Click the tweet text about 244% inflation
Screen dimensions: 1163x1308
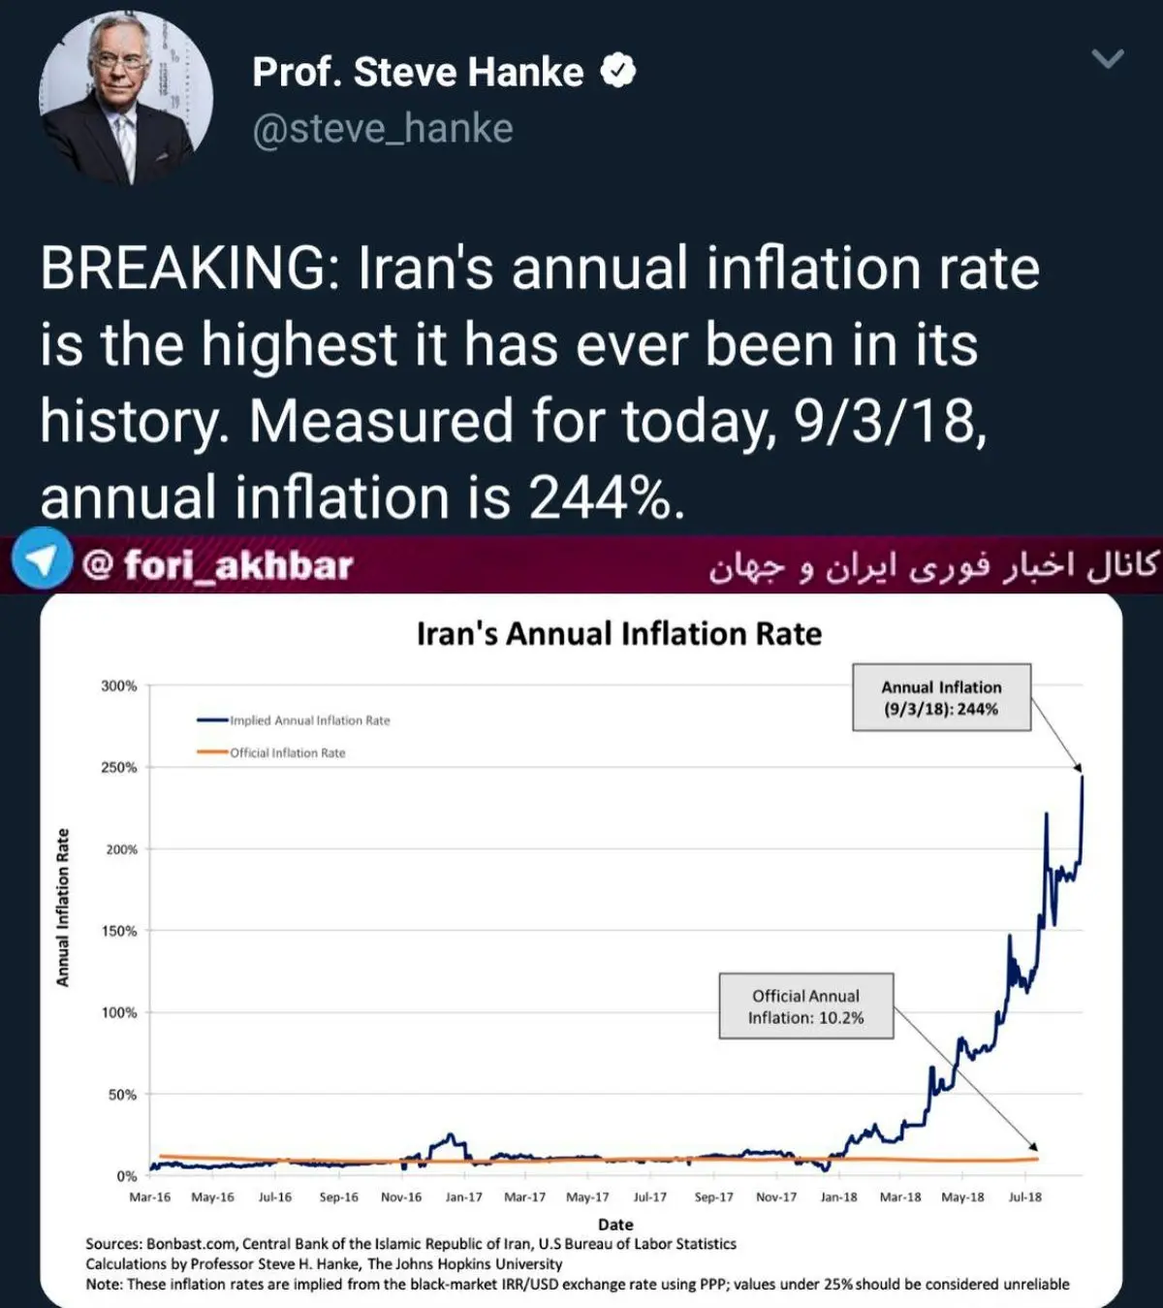tap(539, 382)
